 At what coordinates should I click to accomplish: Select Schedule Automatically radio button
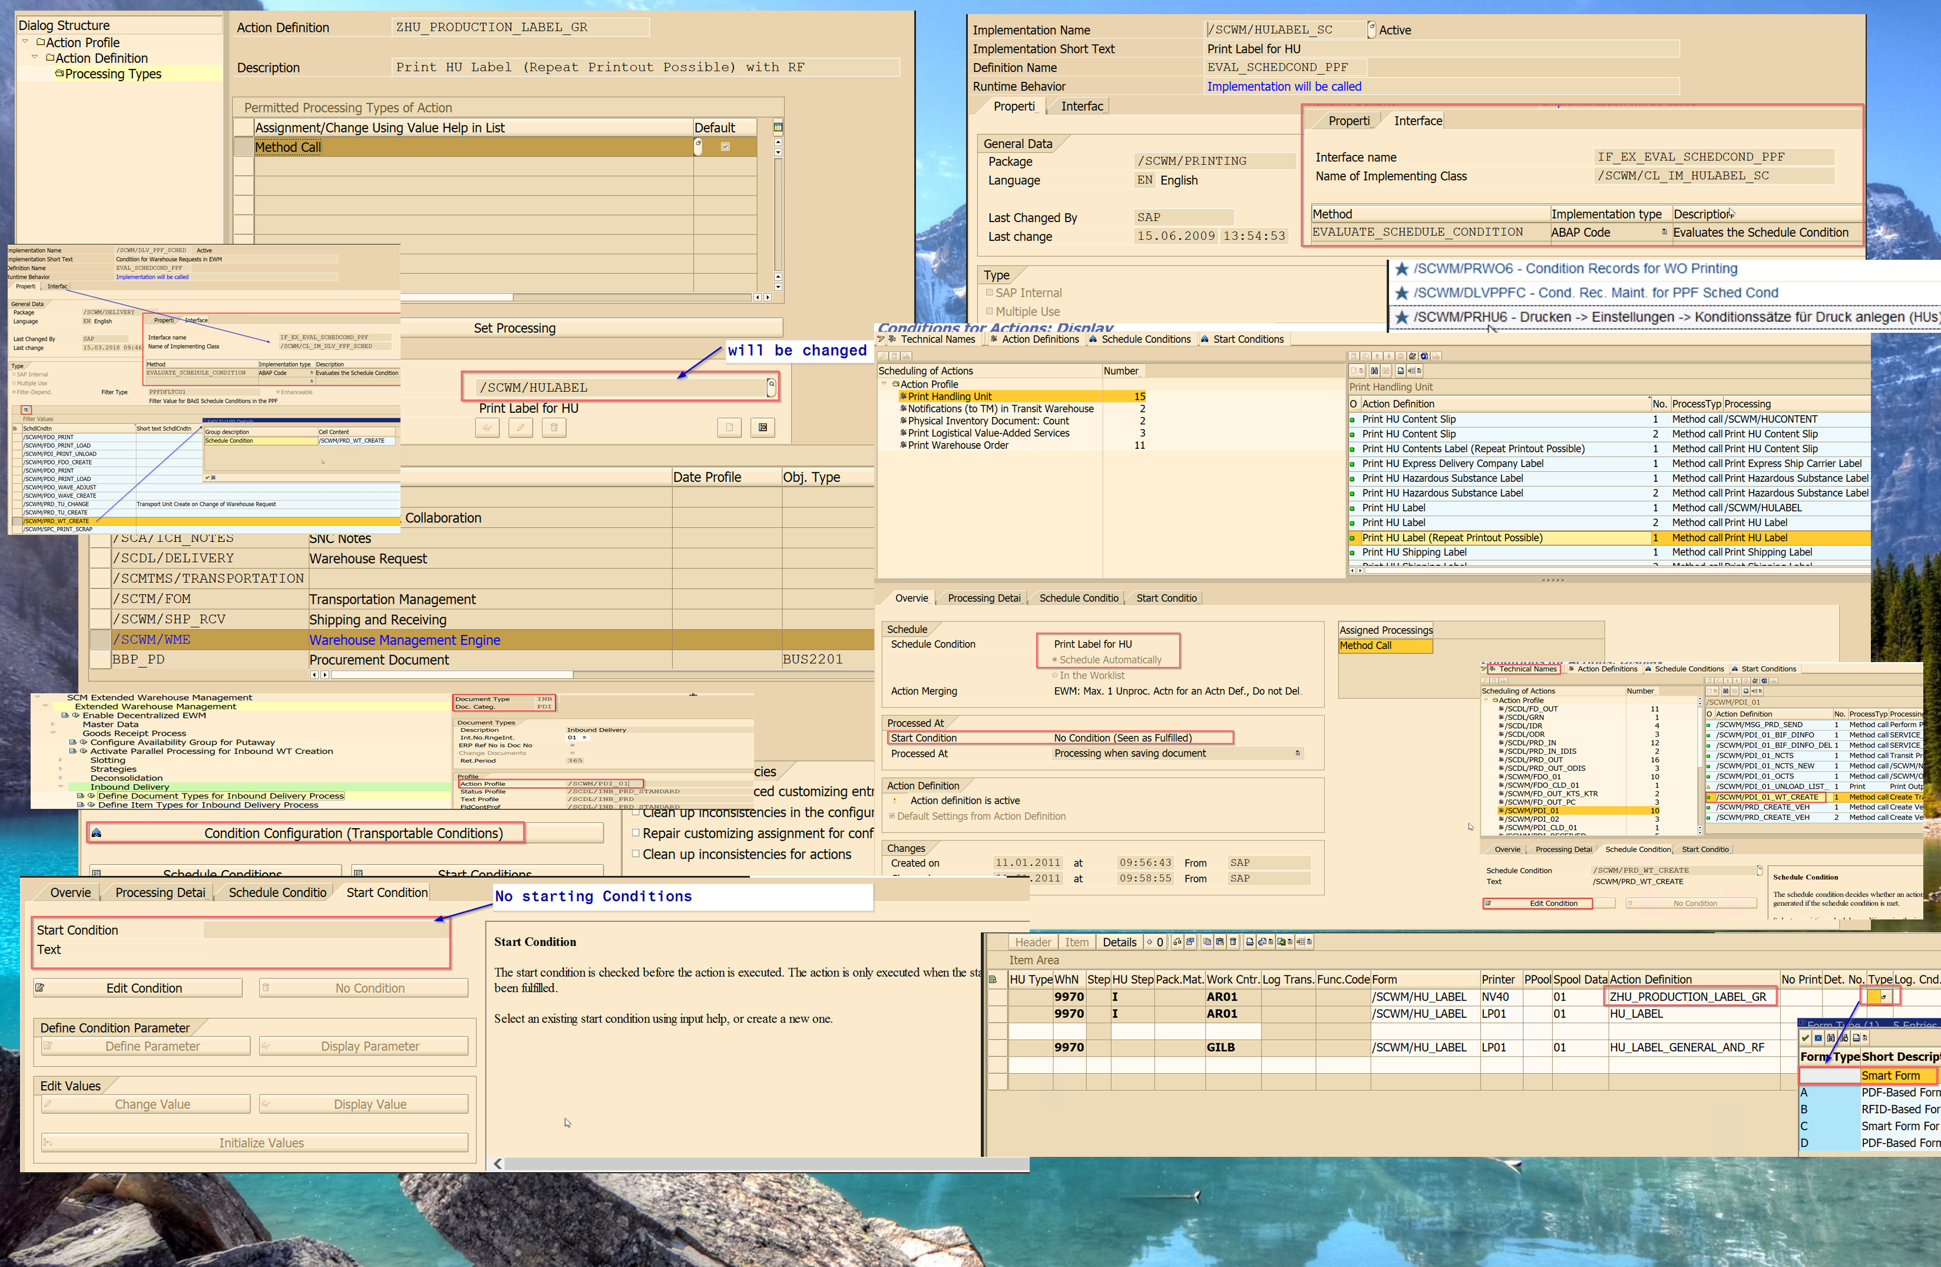(1054, 660)
